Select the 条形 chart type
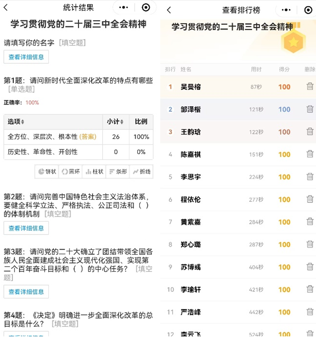This screenshot has height=338, width=316. [x=118, y=171]
